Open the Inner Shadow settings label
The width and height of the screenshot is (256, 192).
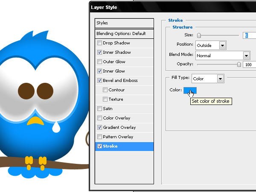(x=117, y=52)
